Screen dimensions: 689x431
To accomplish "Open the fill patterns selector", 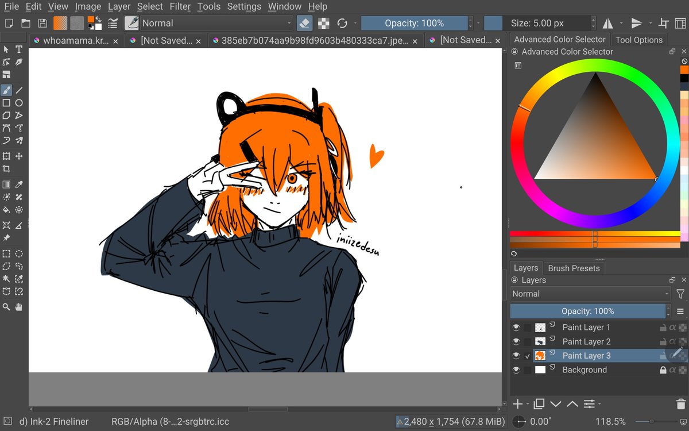I will (77, 23).
